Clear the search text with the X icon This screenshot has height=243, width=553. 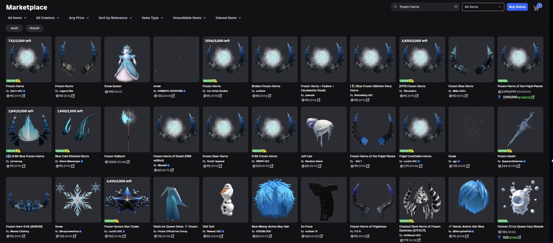tap(456, 7)
